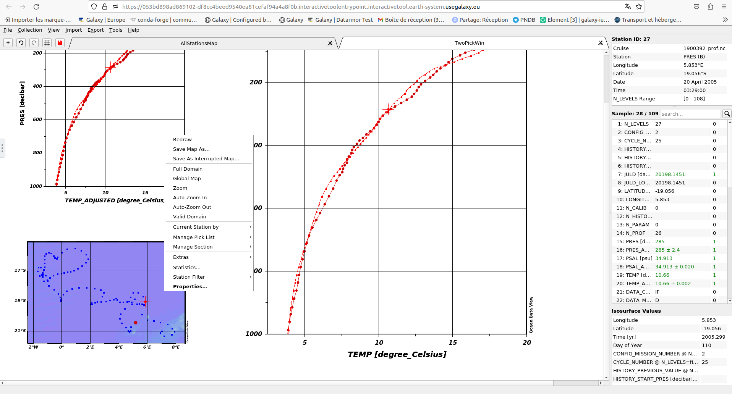Click the sample search magnifier icon
This screenshot has width=732, height=394.
[x=727, y=114]
